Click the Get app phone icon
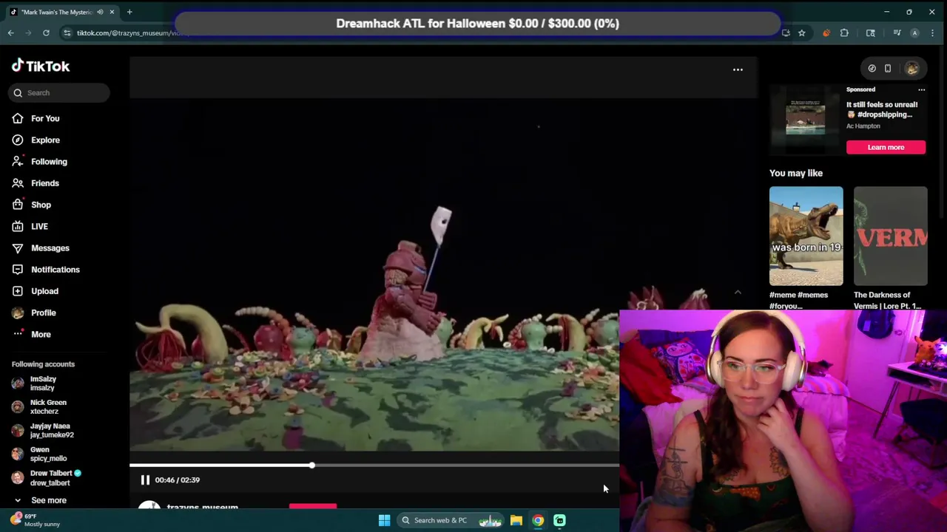 tap(888, 68)
